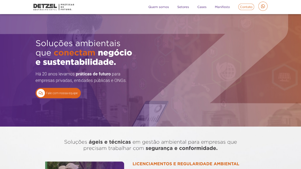Open the Quem somos menu item
Screen dimensions: 301x169
click(159, 7)
